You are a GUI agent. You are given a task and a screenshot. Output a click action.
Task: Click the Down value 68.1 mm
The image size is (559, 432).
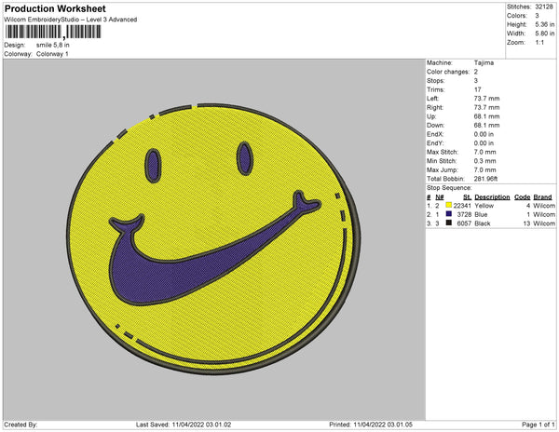(x=486, y=126)
